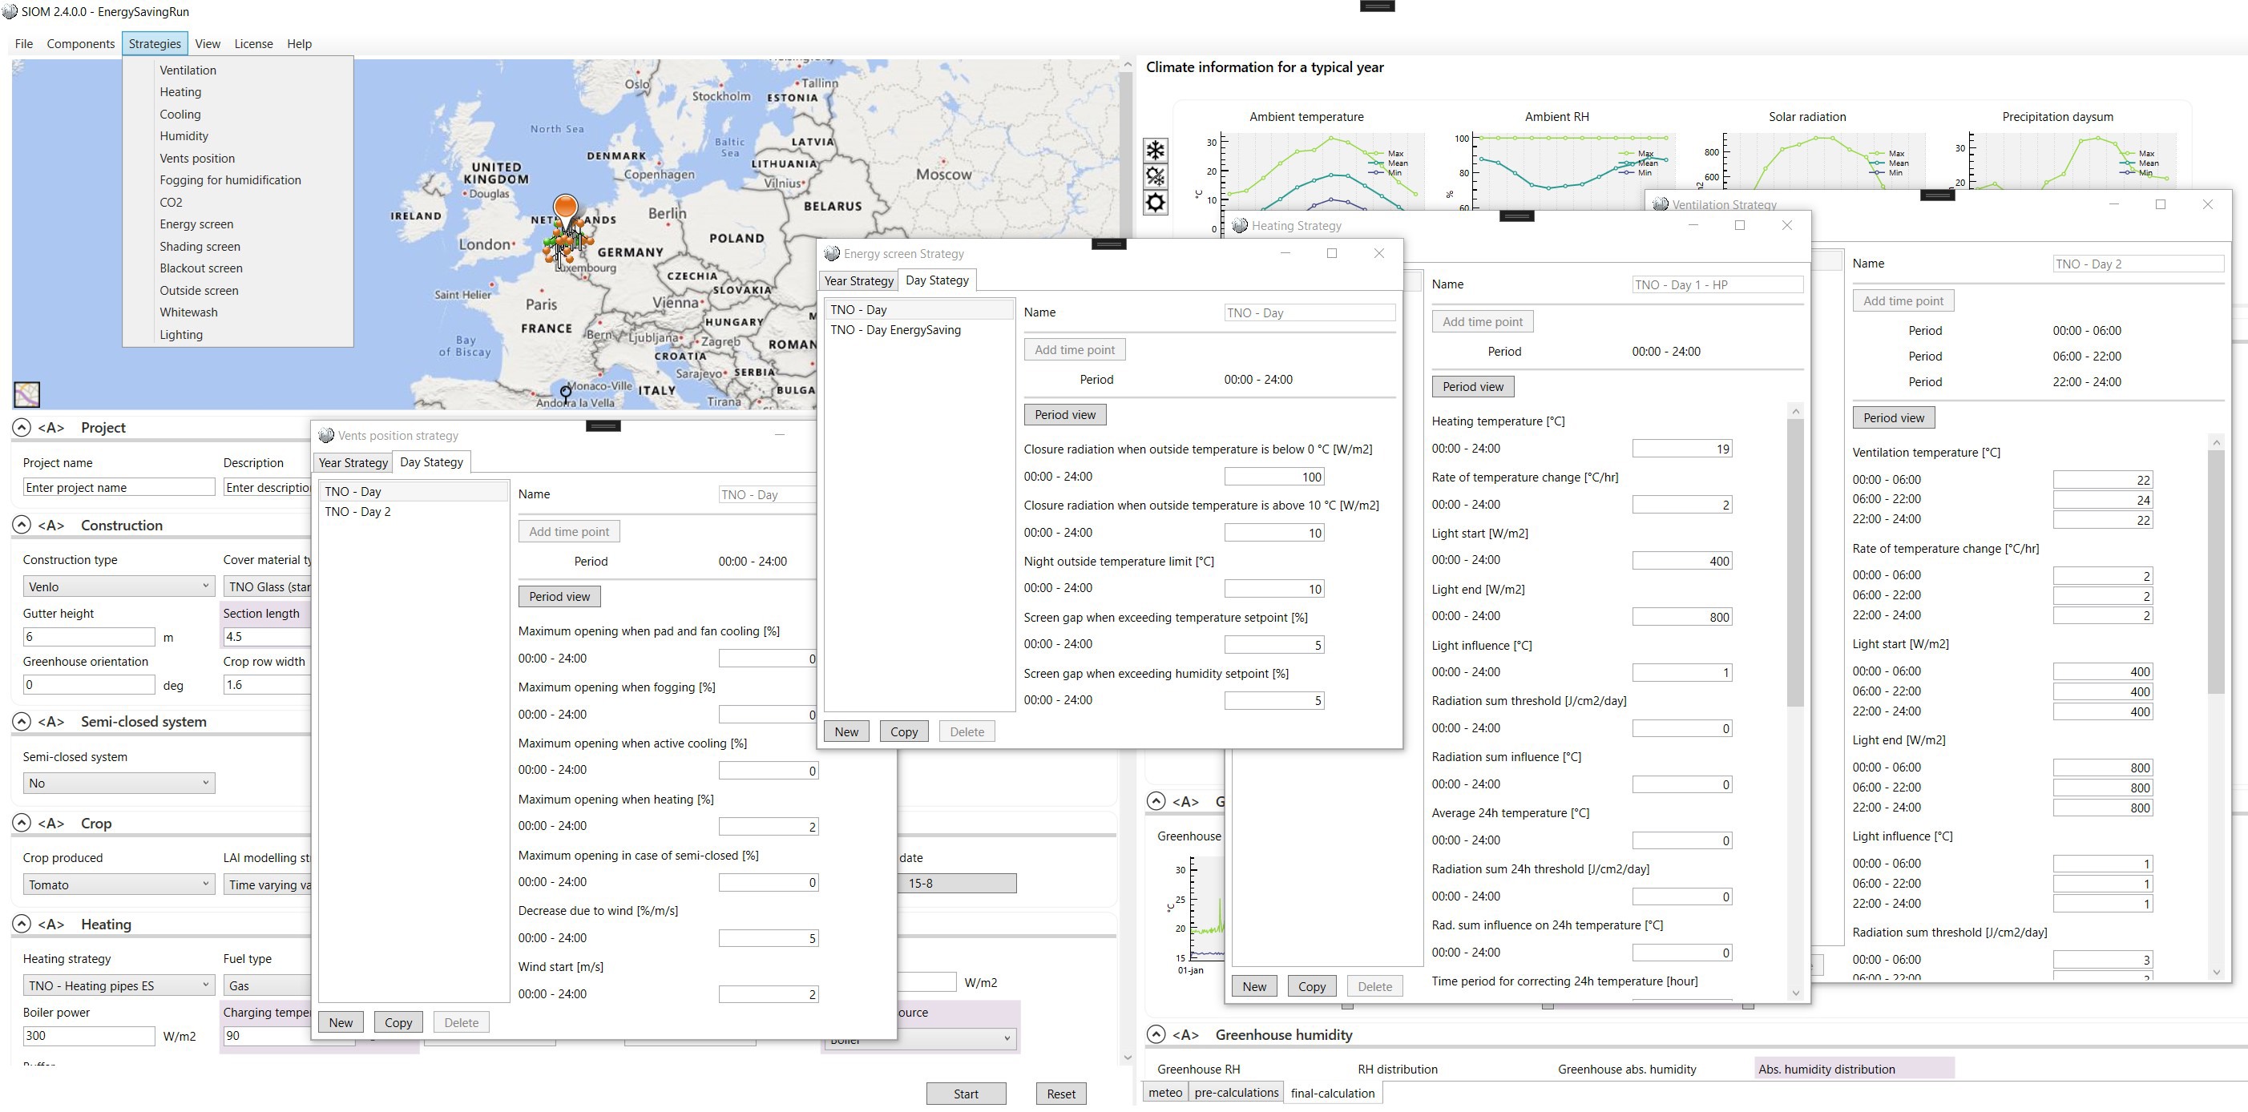Viewport: 2248px width, 1112px height.
Task: Click the map layer style thumbnail icon
Action: [27, 394]
